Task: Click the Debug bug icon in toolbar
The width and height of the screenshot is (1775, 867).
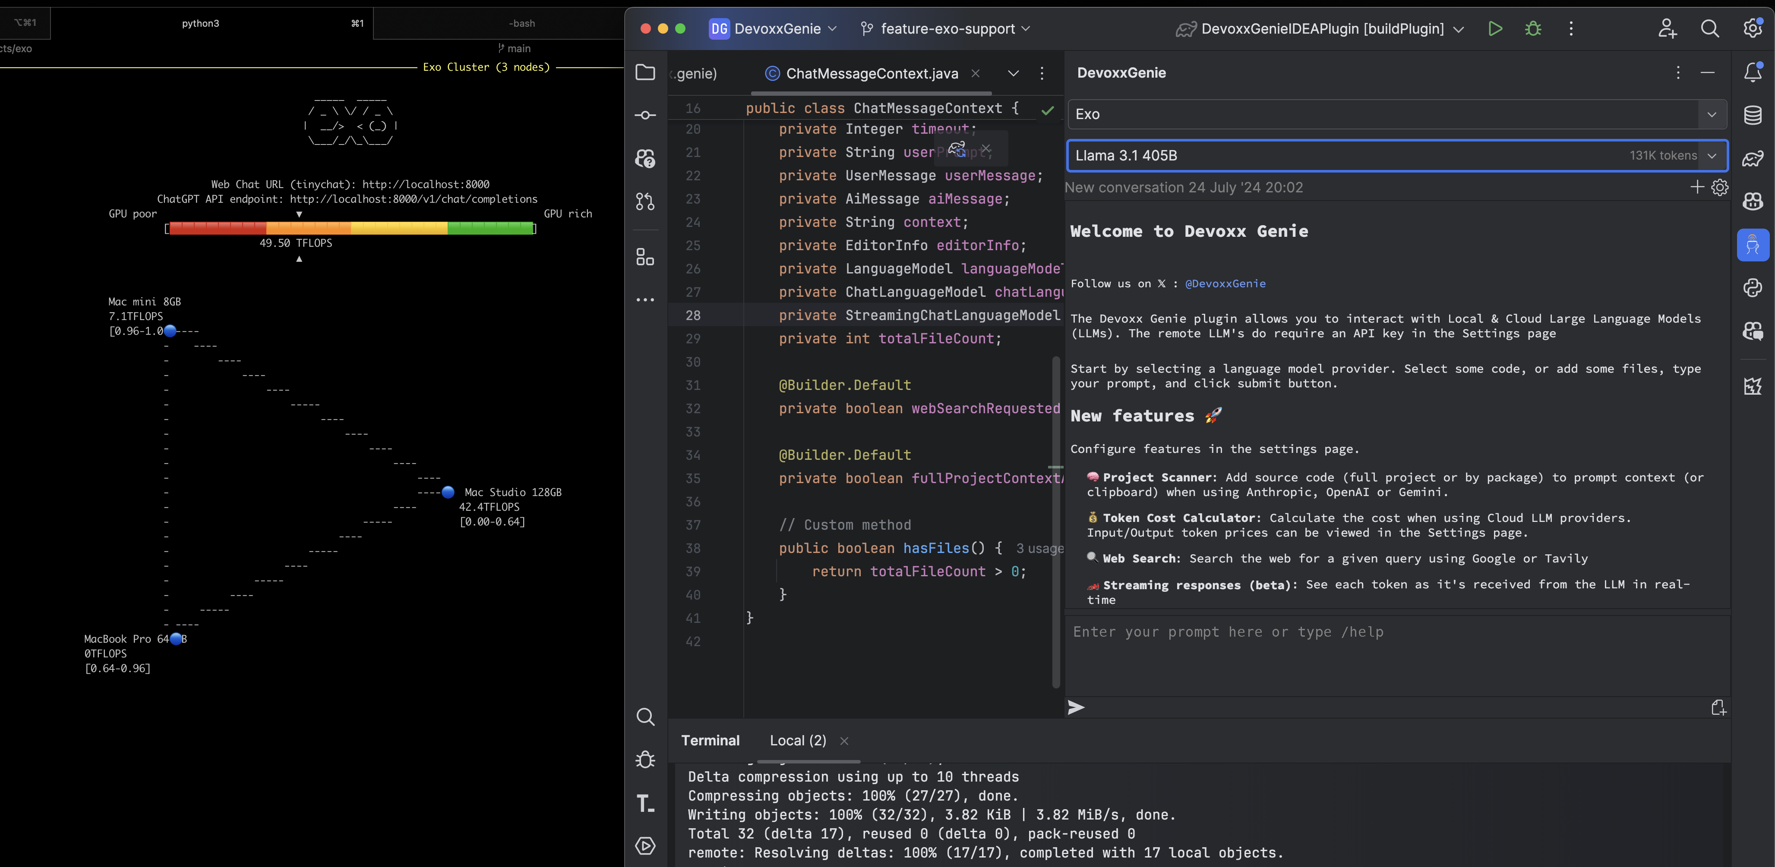Action: coord(1532,28)
